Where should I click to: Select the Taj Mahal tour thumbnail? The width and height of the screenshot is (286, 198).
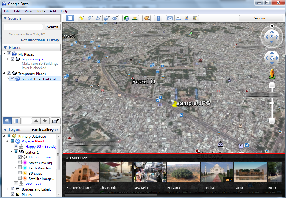[x=217, y=172]
